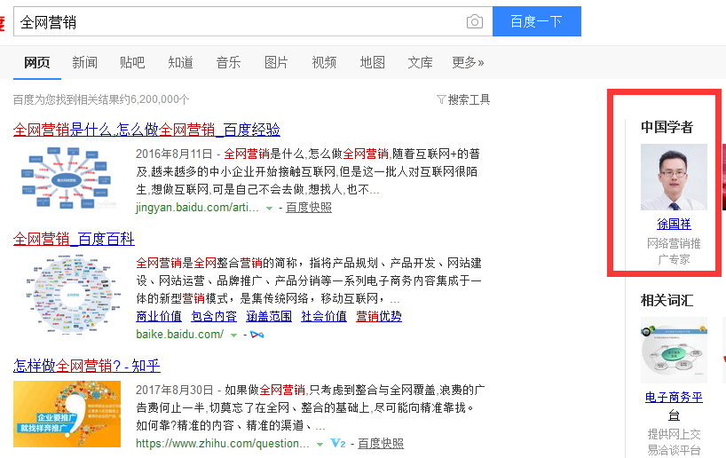Click the camera image-search icon

pos(475,21)
